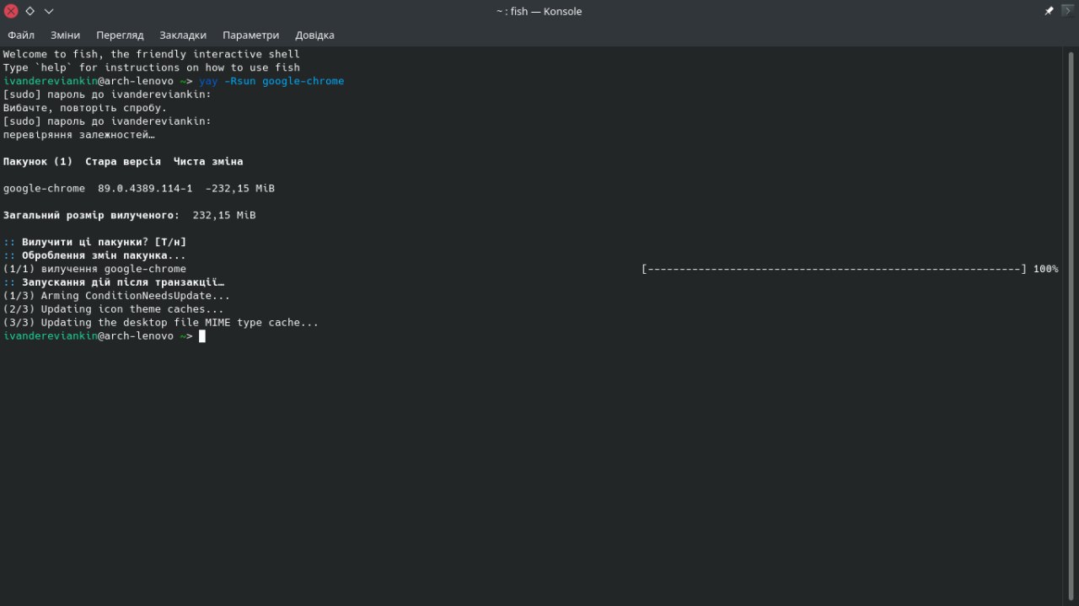1079x606 pixels.
Task: Open the Довідка menu
Action: (x=314, y=35)
